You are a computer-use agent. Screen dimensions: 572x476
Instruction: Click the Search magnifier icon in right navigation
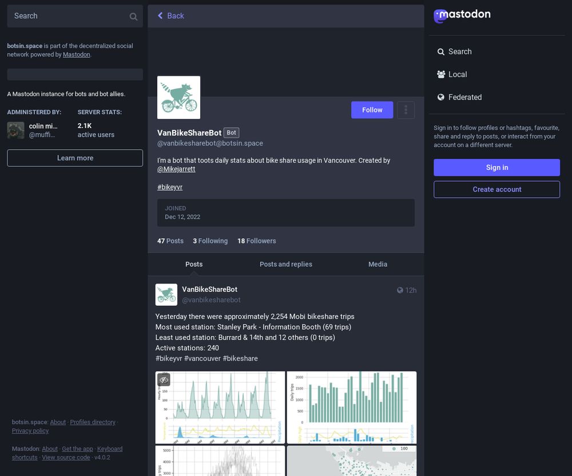[x=440, y=52]
